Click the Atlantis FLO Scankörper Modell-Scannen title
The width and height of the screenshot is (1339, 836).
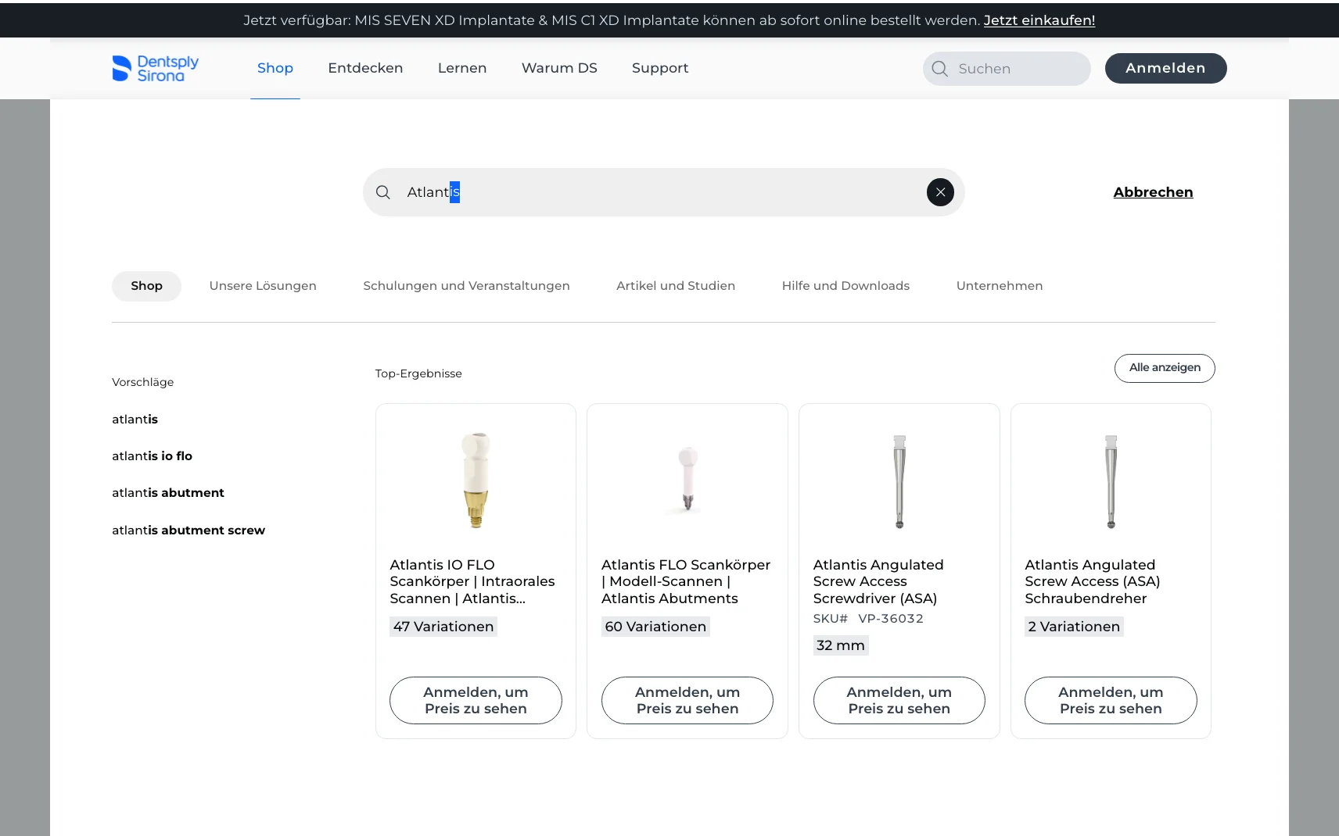tap(686, 582)
